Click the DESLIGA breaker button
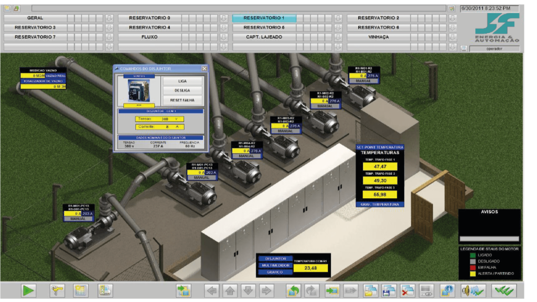The image size is (537, 302). pos(182,90)
